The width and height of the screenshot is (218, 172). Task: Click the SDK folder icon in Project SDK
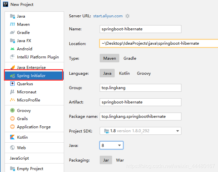[107, 131]
